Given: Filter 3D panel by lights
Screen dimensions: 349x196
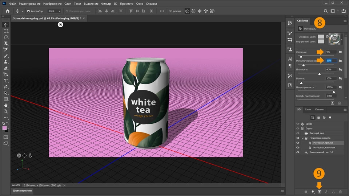Looking at the screenshot, I should point(330,118).
